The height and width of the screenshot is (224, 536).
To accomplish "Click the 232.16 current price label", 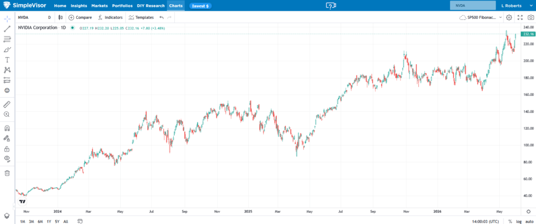I will point(528,34).
